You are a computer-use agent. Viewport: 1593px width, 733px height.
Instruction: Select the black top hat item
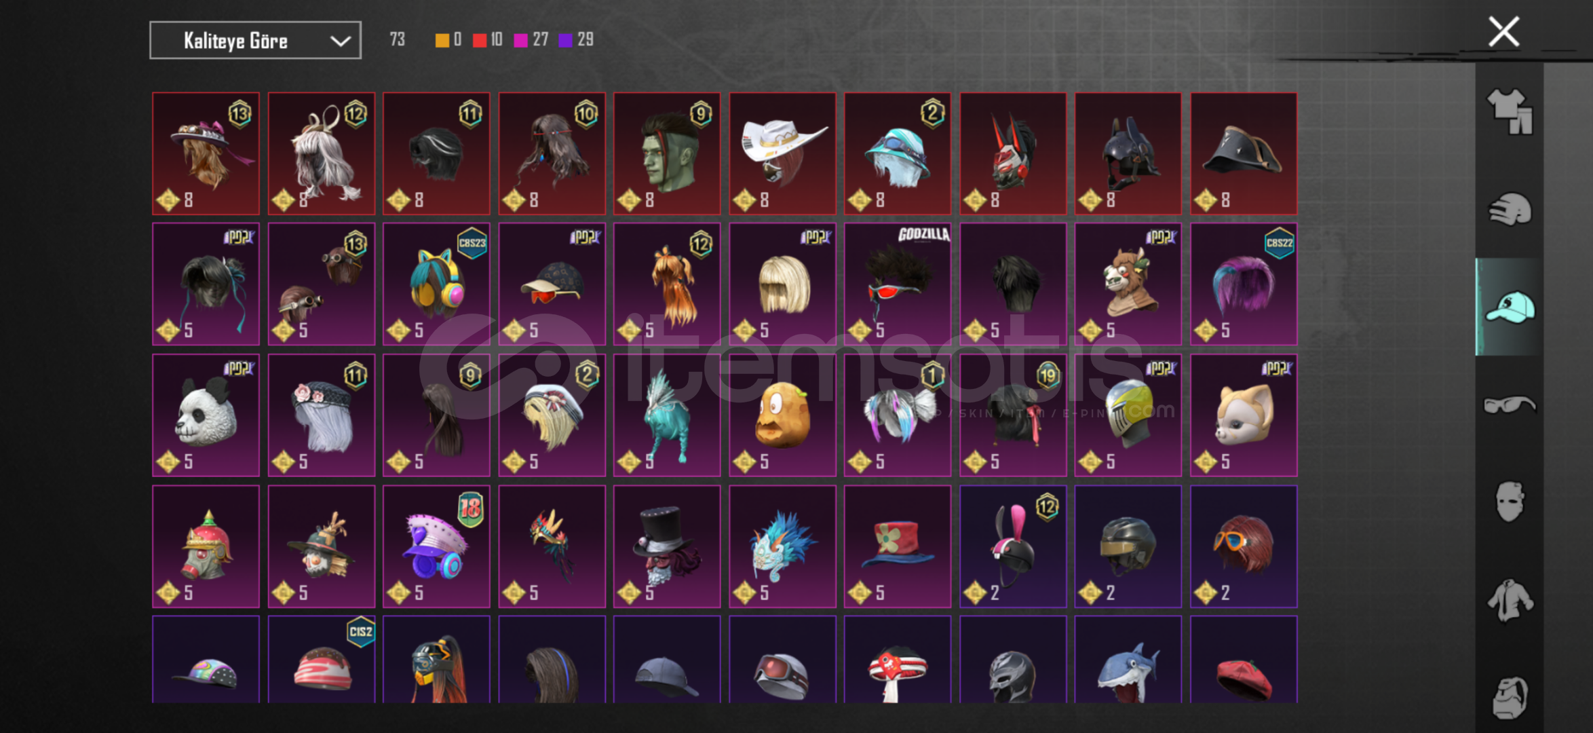click(x=667, y=546)
